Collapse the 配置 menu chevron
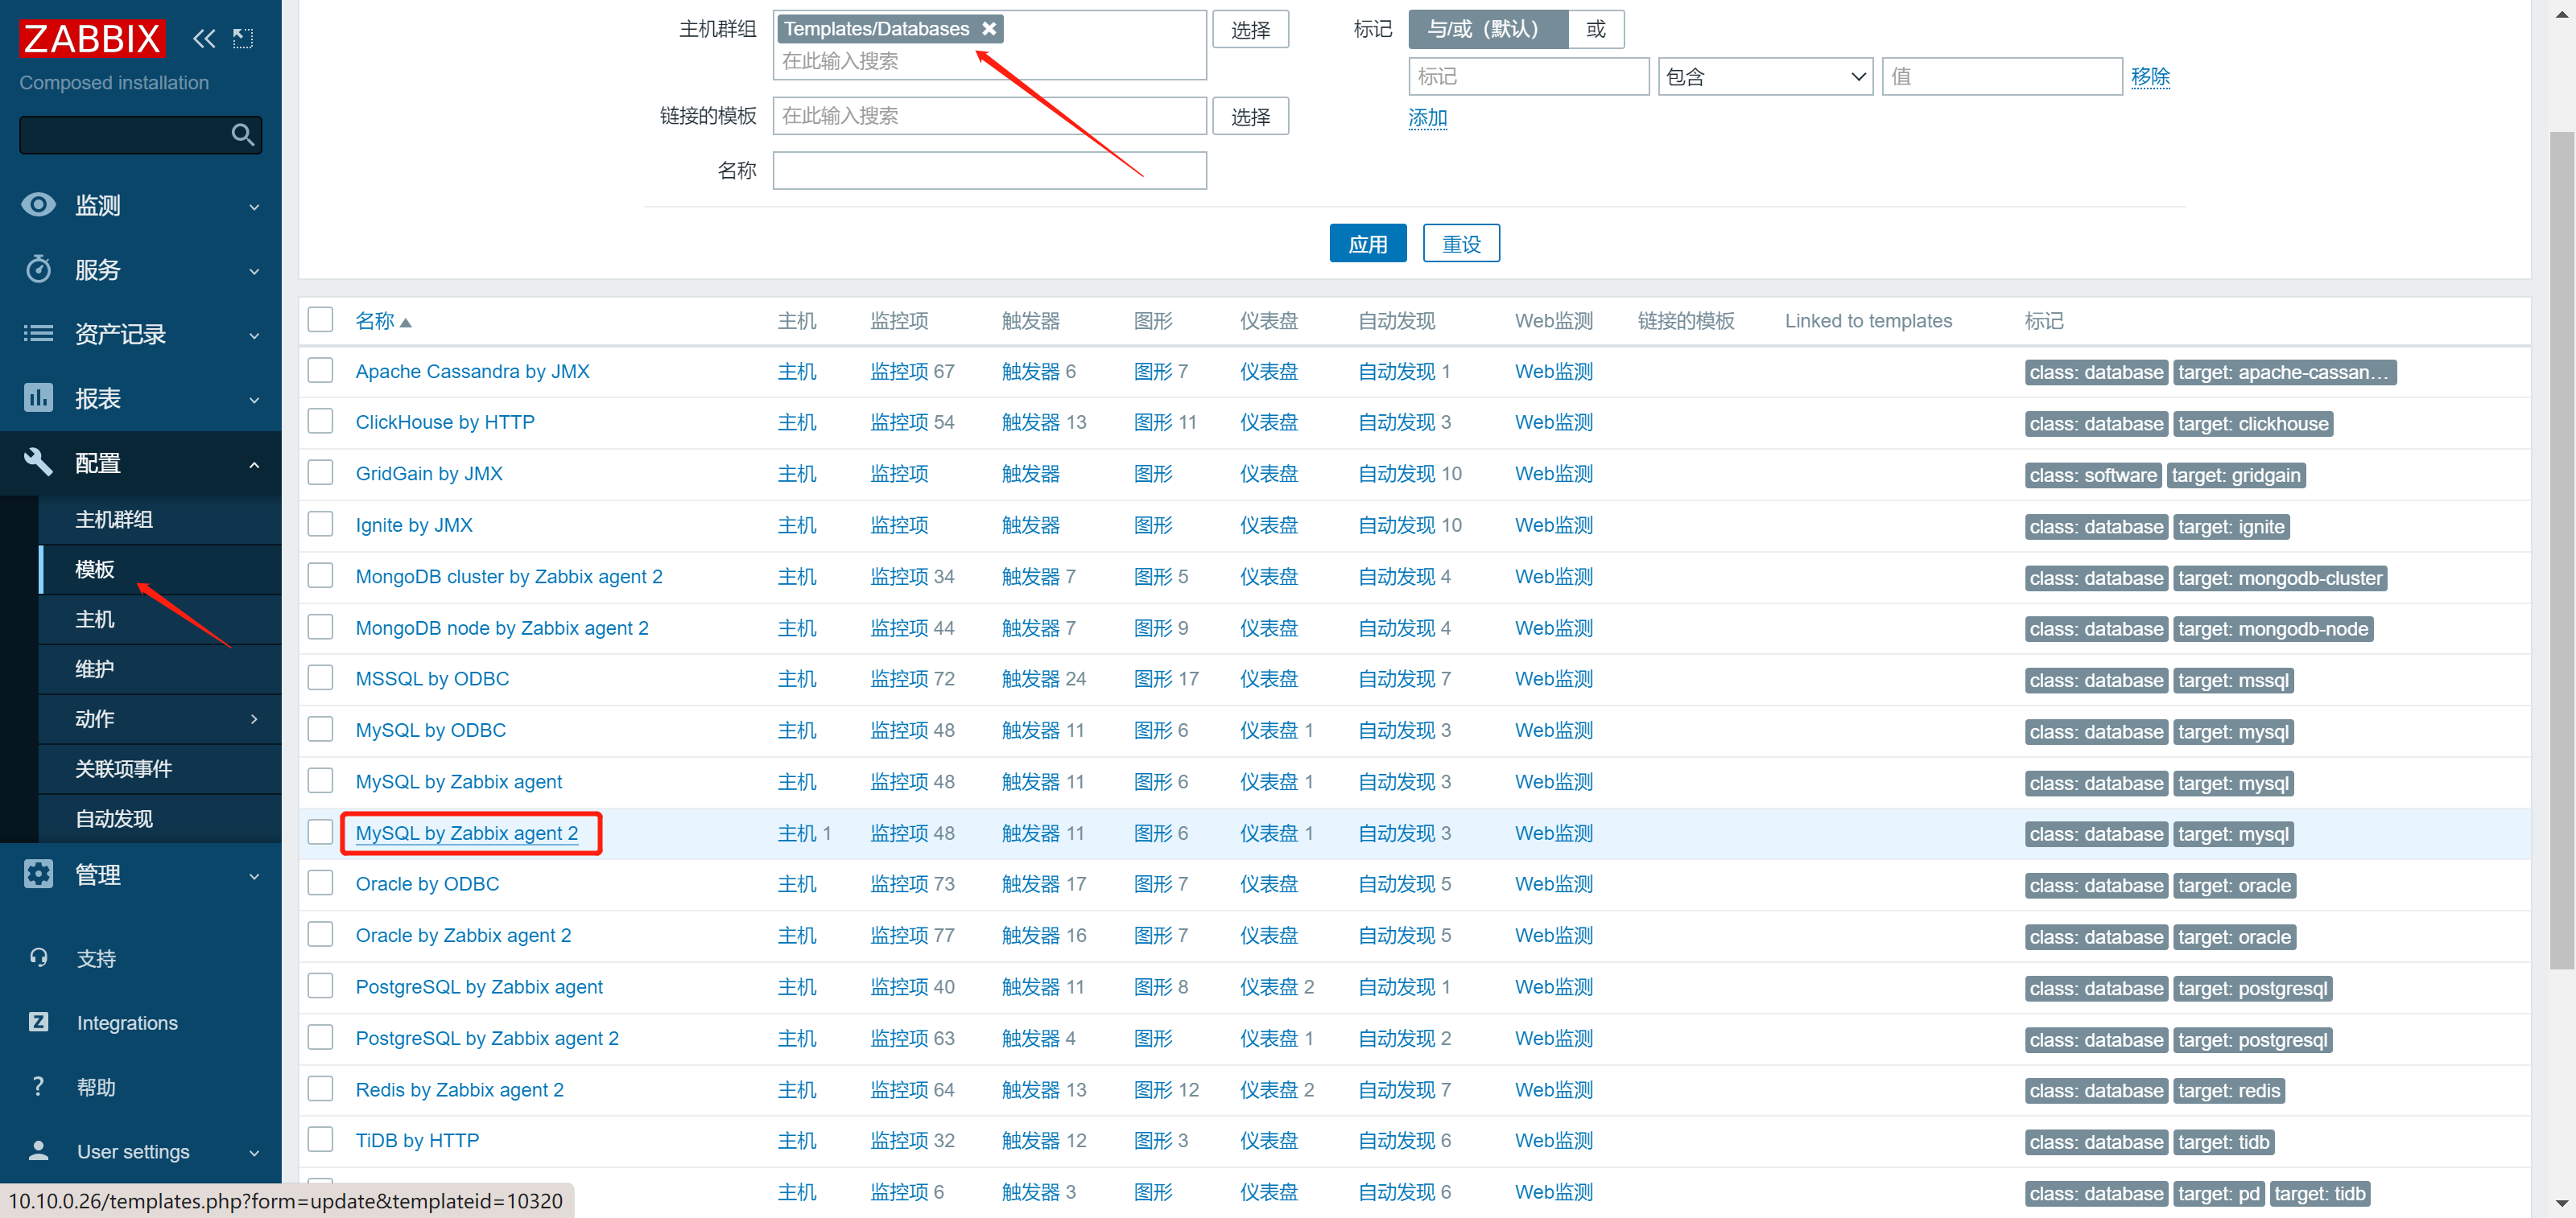The image size is (2576, 1218). coord(254,463)
